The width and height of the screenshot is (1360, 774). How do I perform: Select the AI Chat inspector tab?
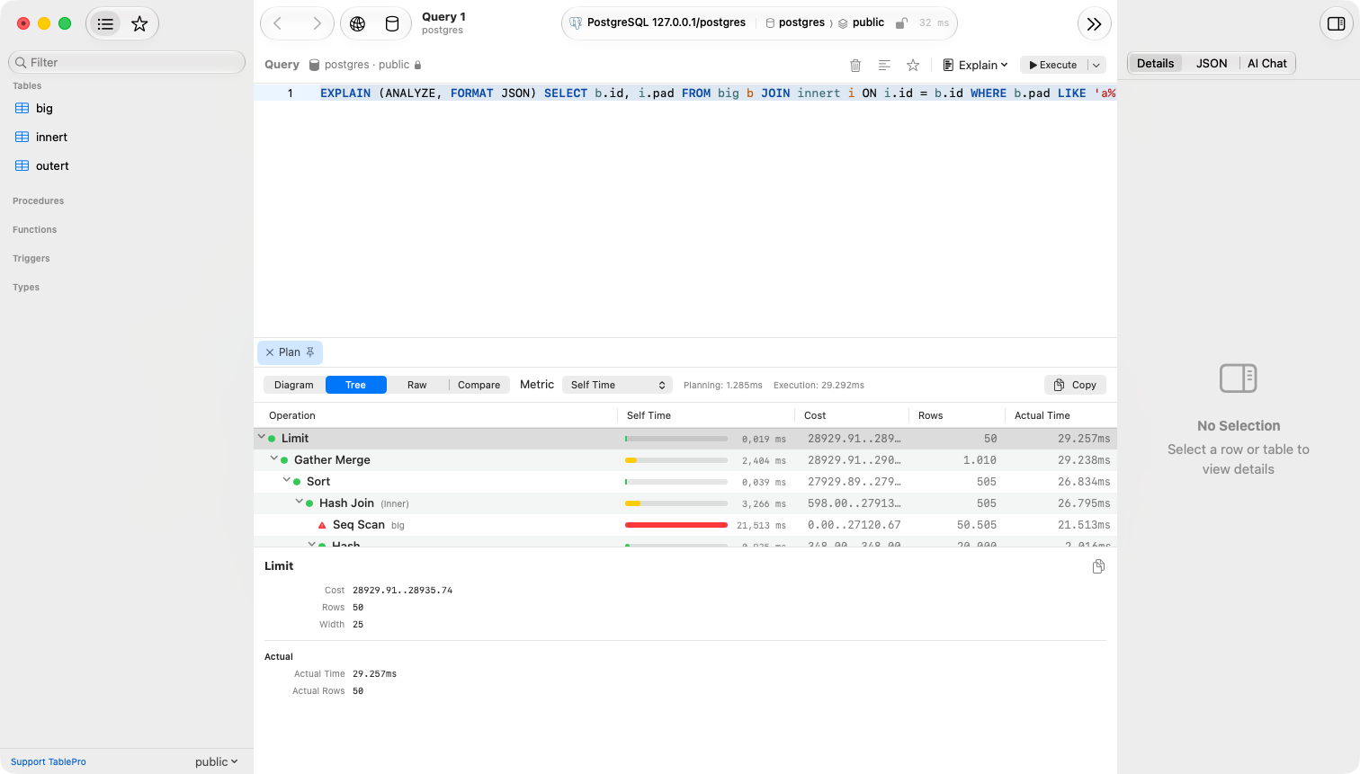[x=1267, y=63]
